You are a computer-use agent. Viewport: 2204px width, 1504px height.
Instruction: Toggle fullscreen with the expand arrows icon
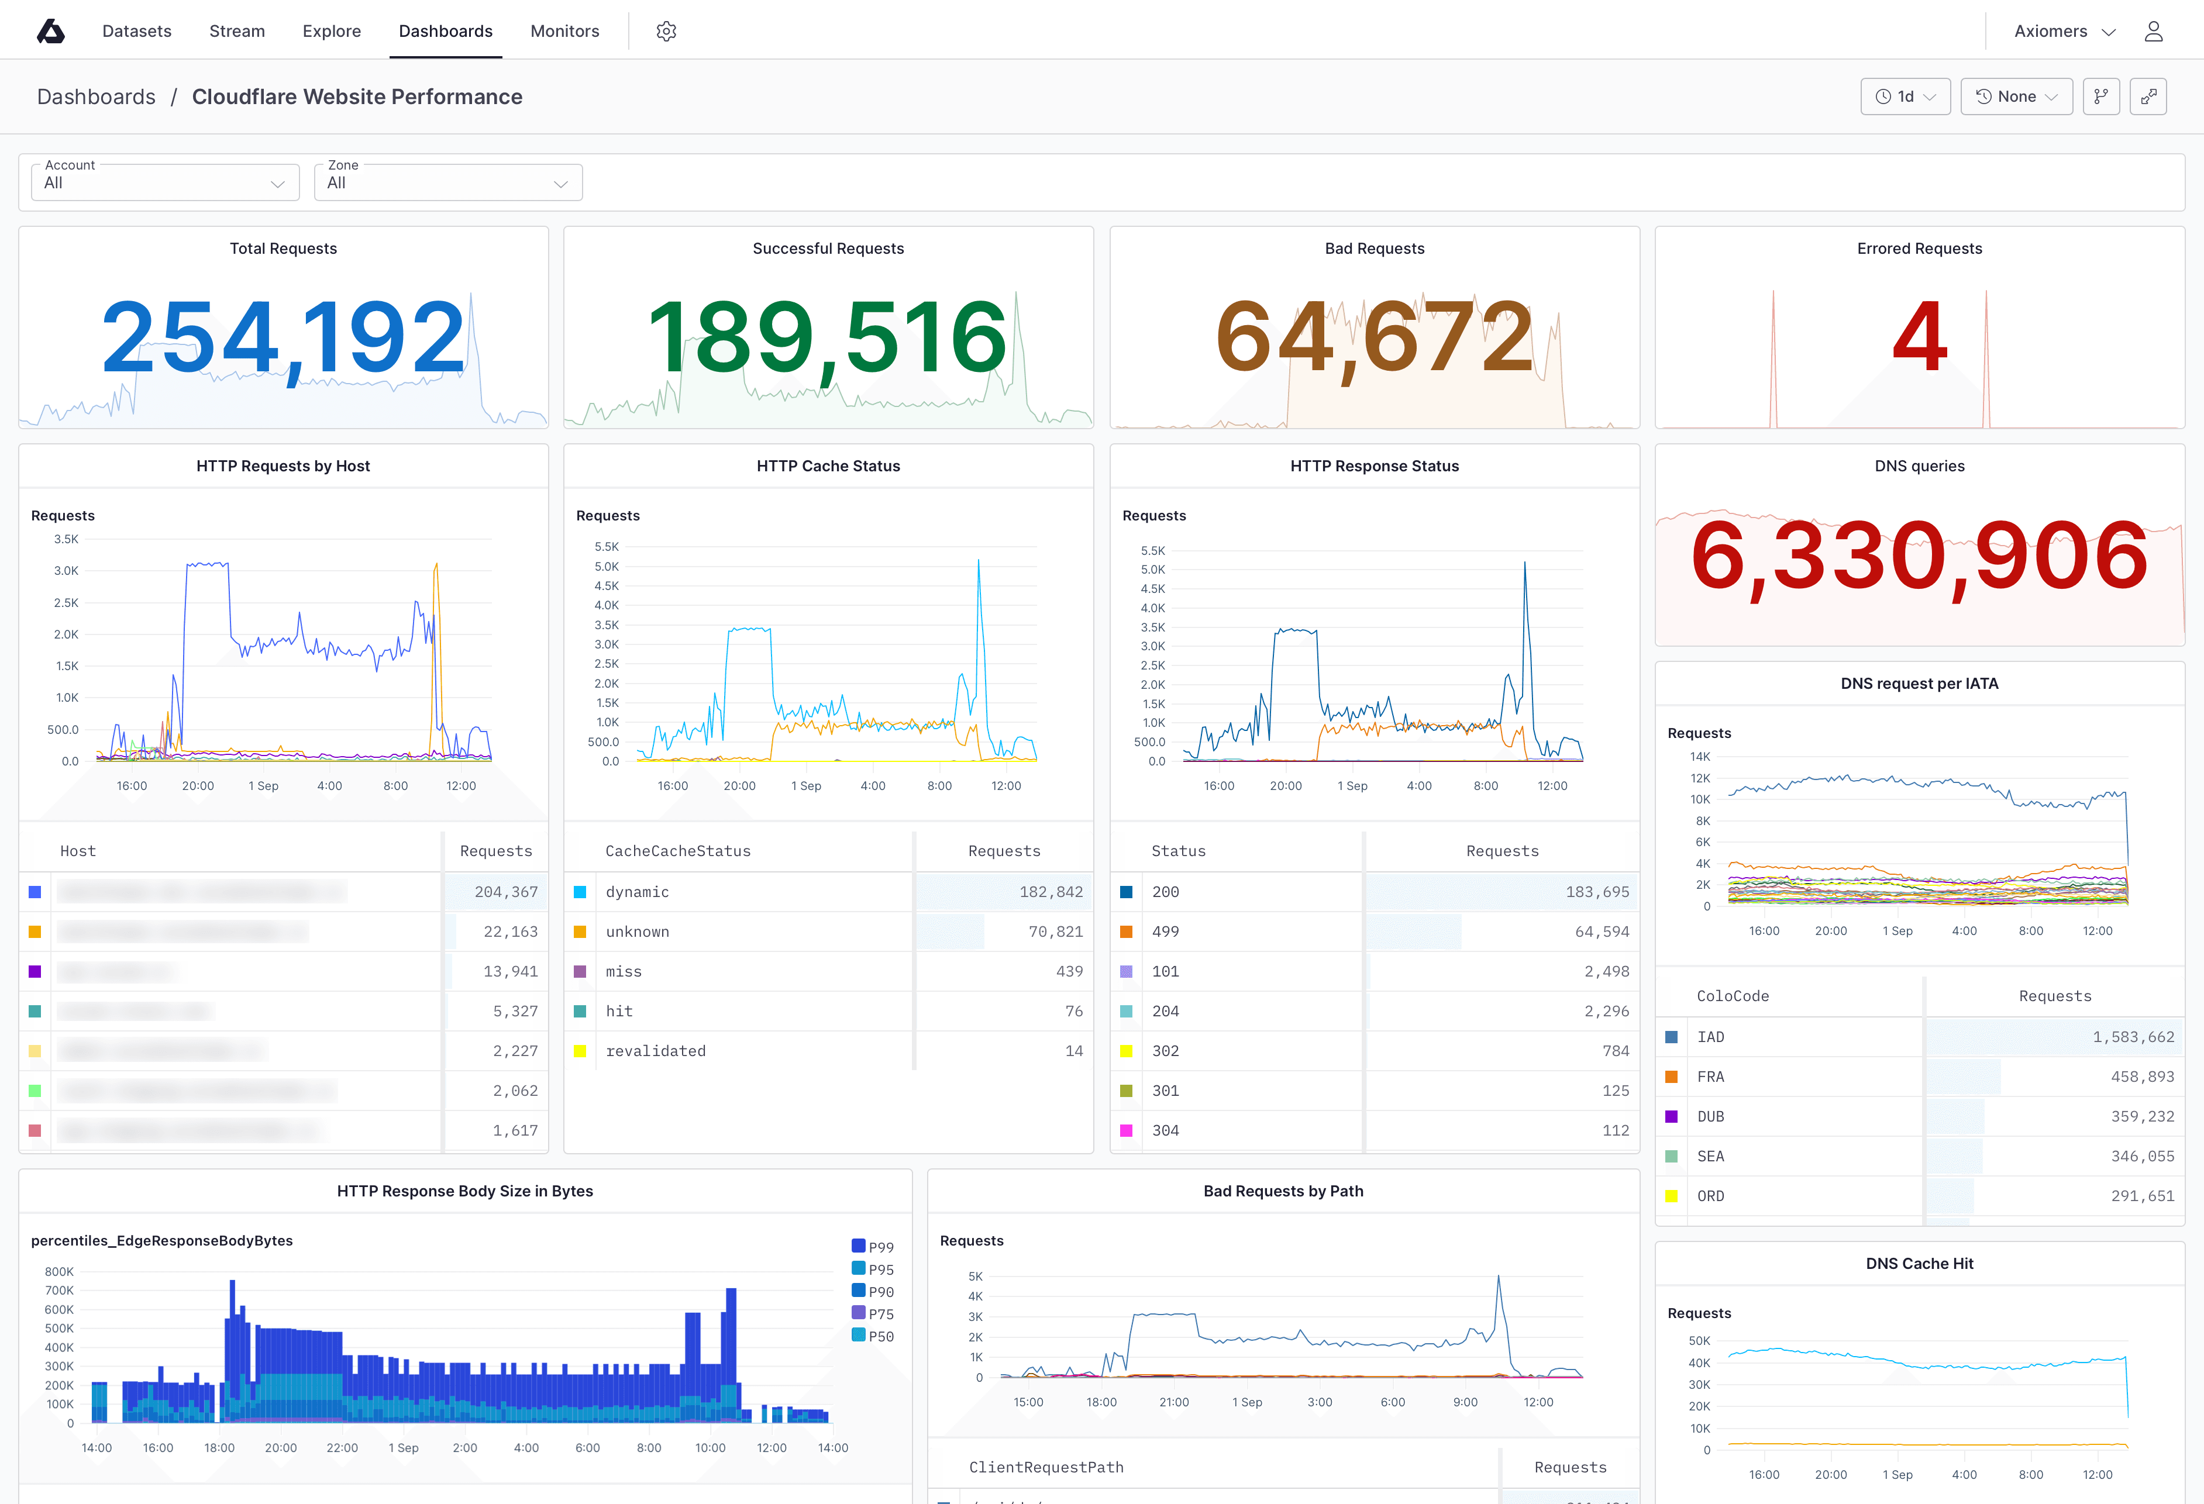point(2148,96)
